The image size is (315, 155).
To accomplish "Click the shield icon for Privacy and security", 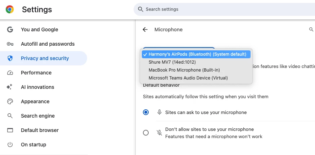I will point(10,58).
